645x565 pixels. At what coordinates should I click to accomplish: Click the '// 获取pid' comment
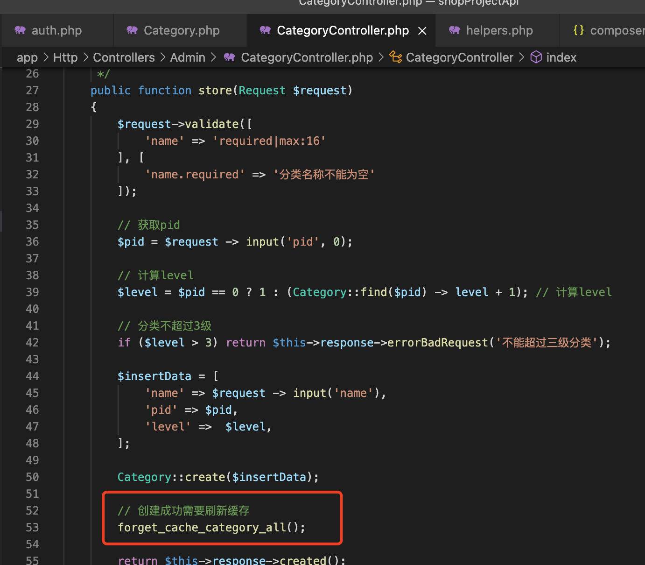pos(148,225)
